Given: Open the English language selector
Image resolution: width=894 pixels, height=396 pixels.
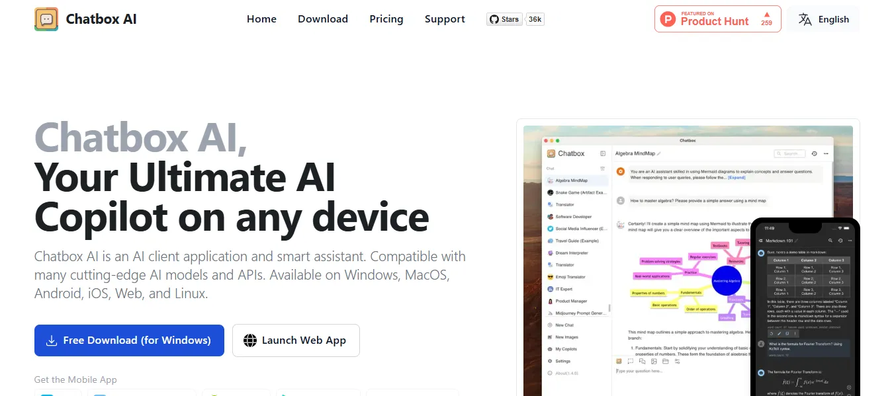Looking at the screenshot, I should click(x=823, y=19).
